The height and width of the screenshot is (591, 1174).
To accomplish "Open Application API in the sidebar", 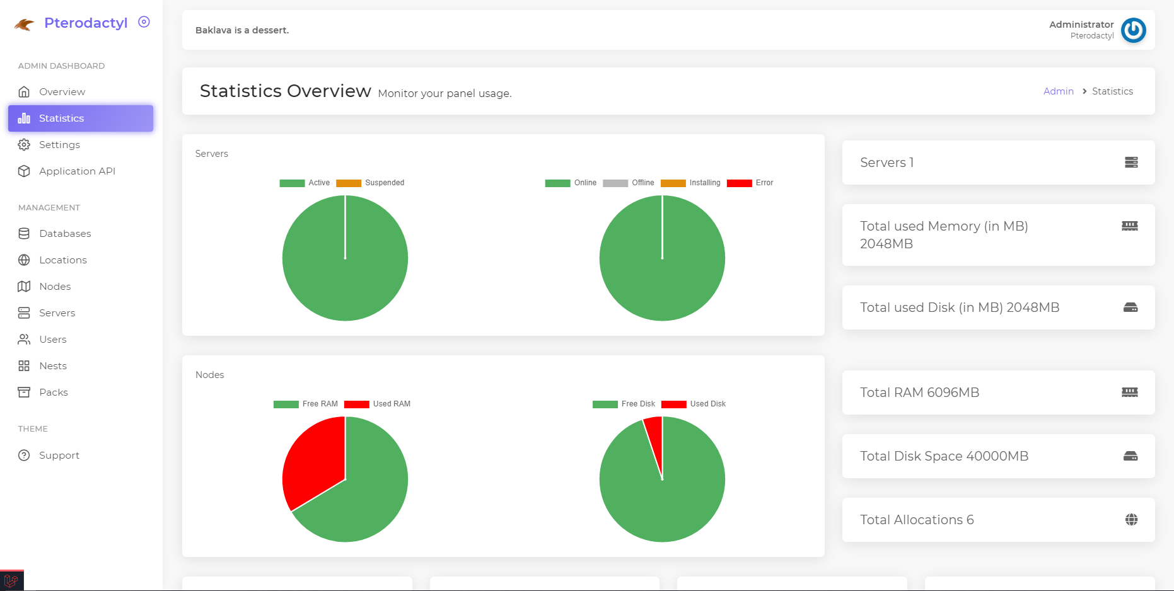I will [x=77, y=171].
